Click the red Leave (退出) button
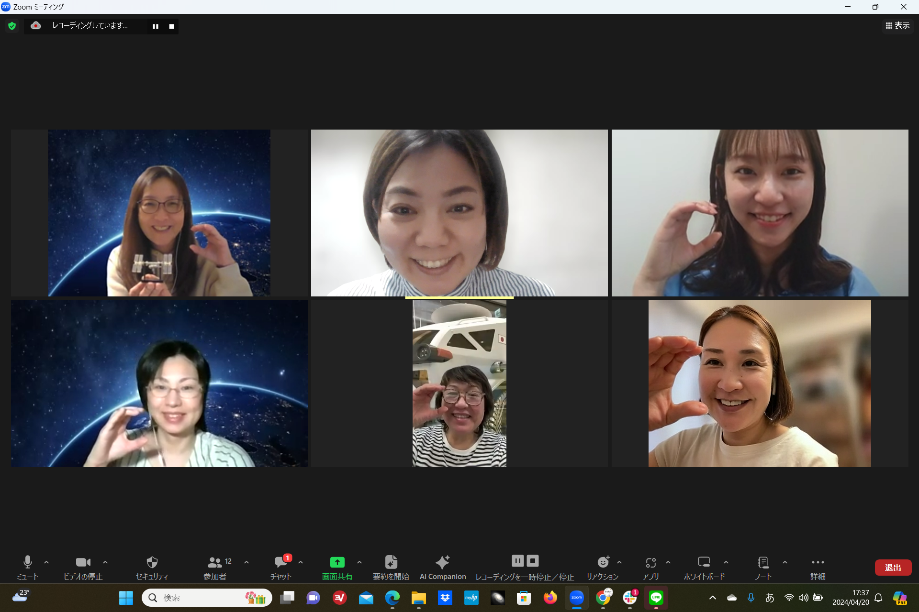 pyautogui.click(x=893, y=567)
